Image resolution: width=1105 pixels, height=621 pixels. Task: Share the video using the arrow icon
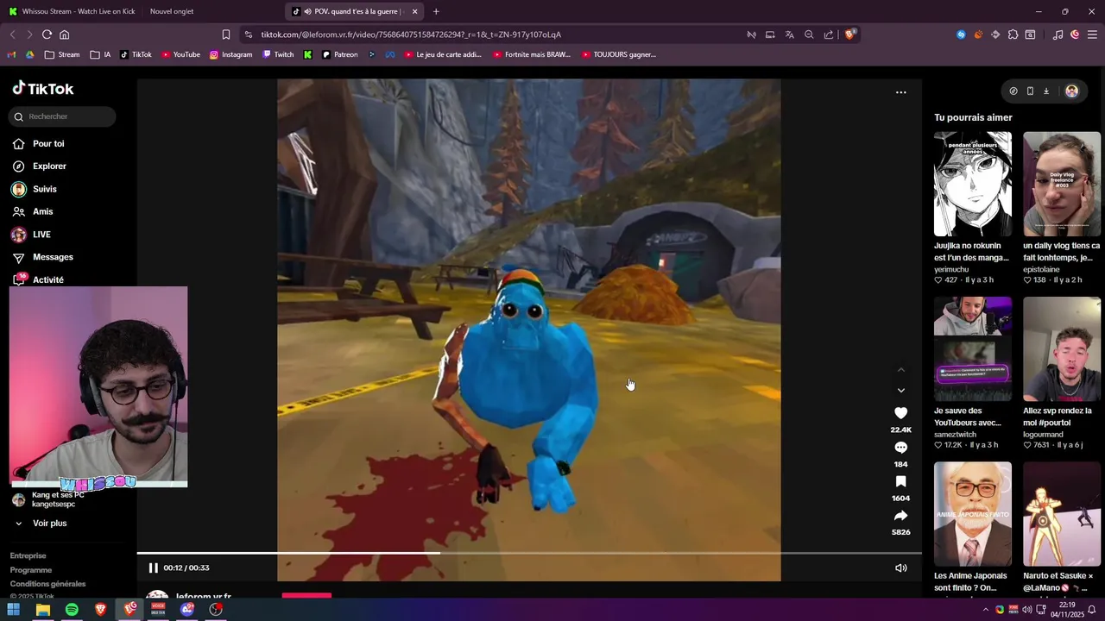point(900,516)
